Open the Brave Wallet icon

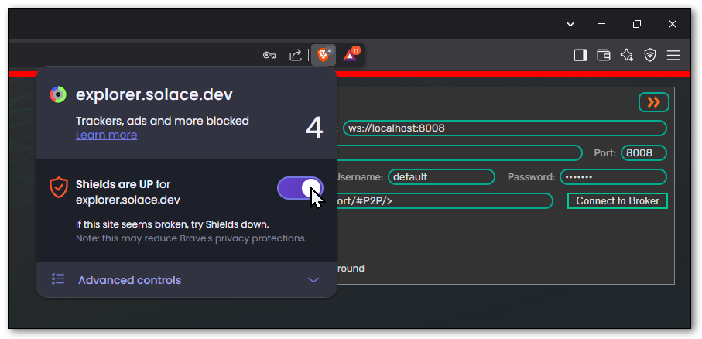click(604, 55)
